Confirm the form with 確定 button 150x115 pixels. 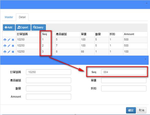click(131, 110)
